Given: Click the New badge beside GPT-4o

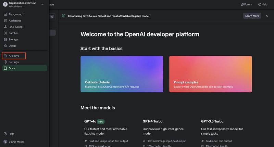Looking at the screenshot, I should [101, 122].
